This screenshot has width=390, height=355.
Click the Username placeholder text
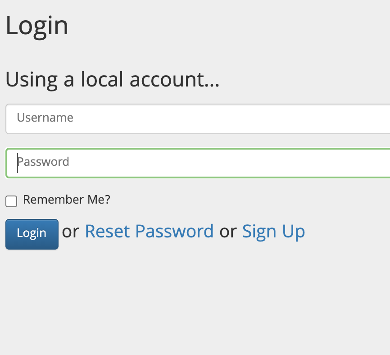(x=45, y=118)
